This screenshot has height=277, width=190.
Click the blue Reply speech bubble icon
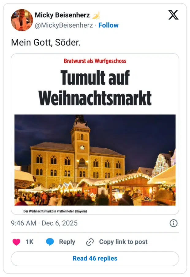click(50, 242)
